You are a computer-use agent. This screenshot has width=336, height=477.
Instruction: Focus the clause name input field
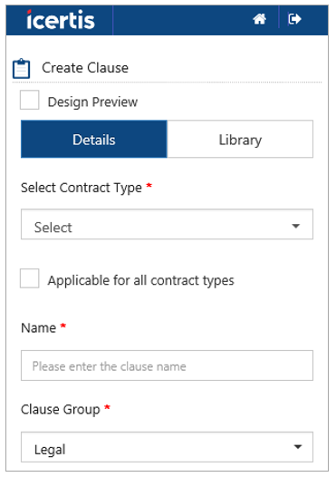point(167,365)
